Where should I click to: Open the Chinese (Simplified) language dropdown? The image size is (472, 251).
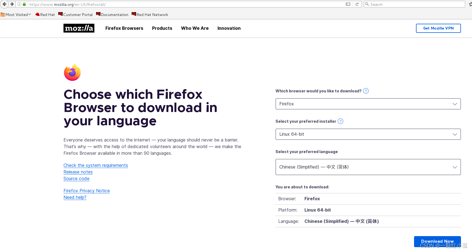click(368, 167)
